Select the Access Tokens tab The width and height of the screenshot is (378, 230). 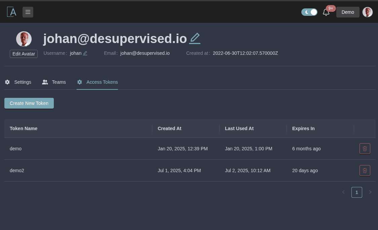tap(98, 82)
